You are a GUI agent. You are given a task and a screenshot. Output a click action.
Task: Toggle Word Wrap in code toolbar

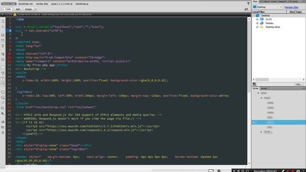pos(3,78)
